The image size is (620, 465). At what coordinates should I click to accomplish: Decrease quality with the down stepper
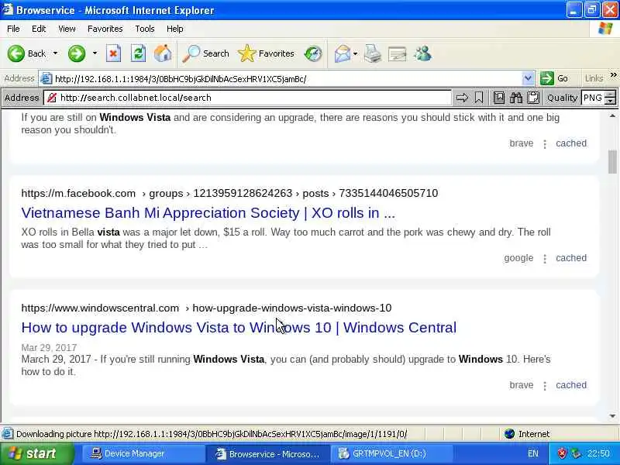(x=611, y=102)
